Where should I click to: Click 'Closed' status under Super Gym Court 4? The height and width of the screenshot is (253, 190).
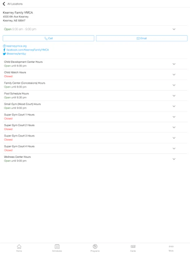8,150
